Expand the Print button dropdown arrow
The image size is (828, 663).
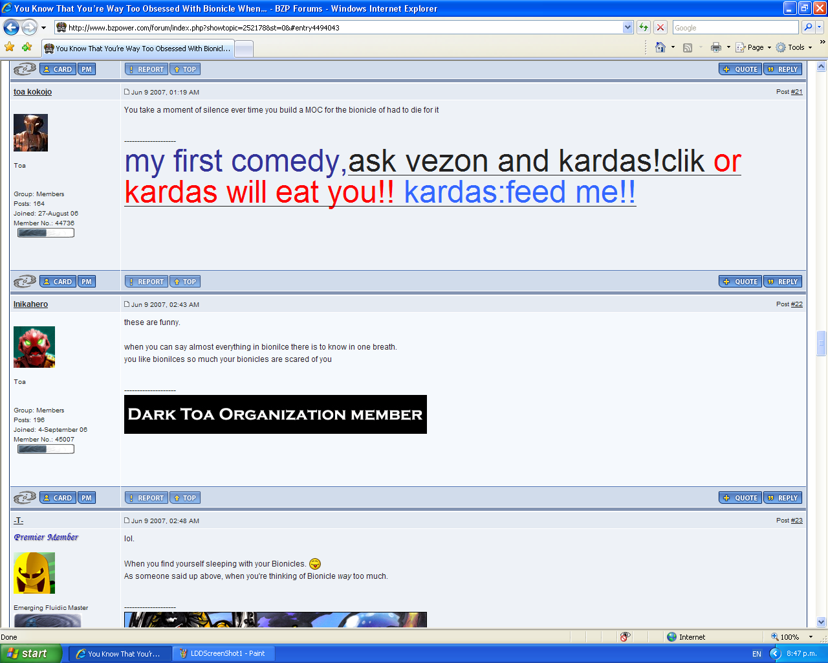(728, 47)
